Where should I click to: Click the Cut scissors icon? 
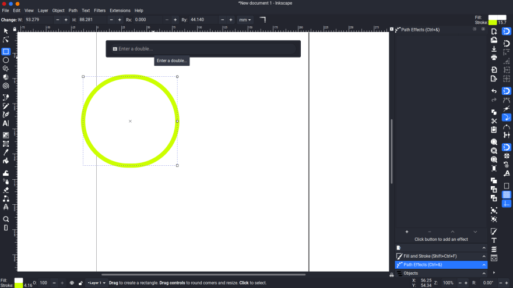click(x=494, y=121)
